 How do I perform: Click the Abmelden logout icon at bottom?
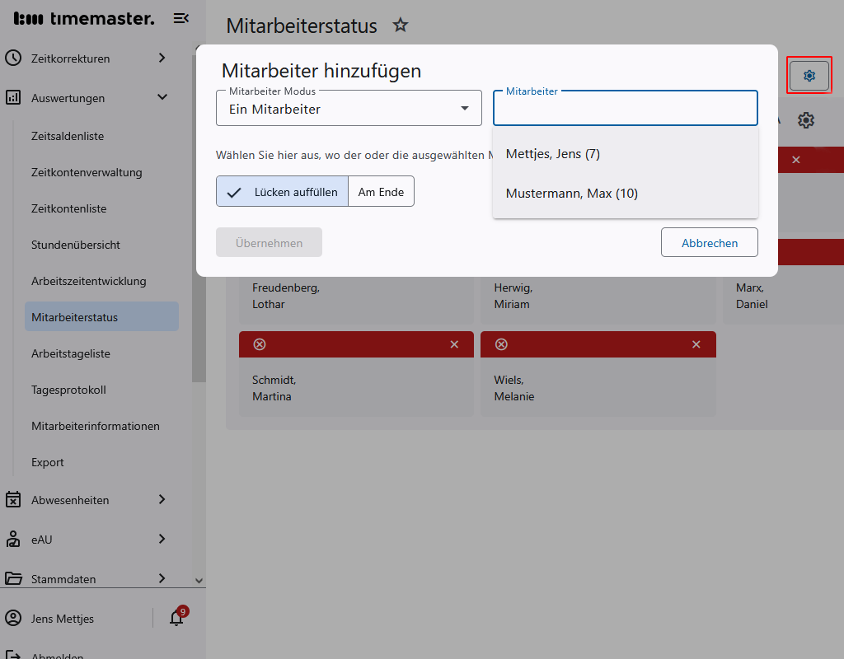(x=12, y=655)
